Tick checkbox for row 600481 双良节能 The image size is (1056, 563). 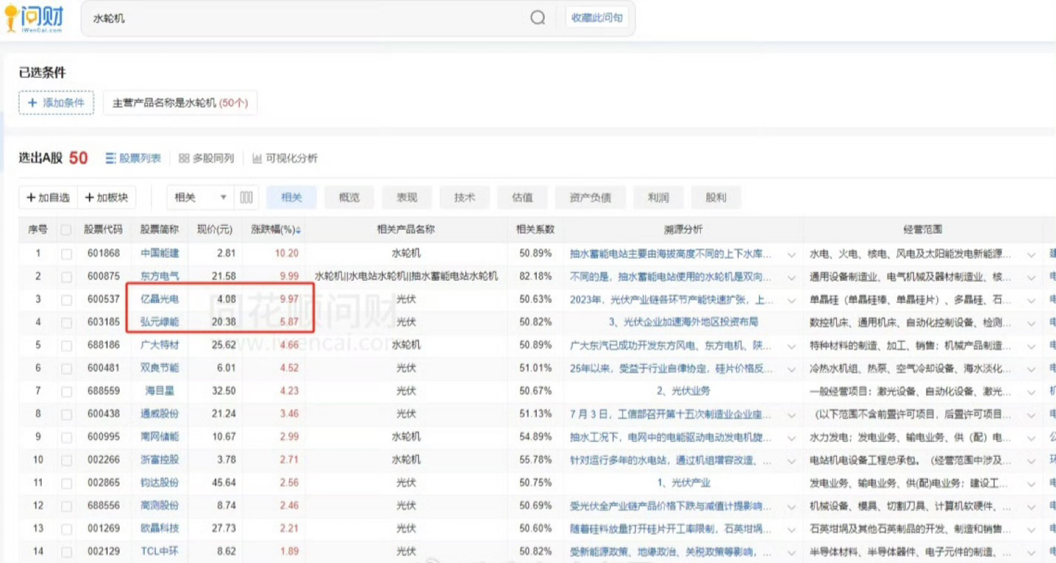[66, 368]
